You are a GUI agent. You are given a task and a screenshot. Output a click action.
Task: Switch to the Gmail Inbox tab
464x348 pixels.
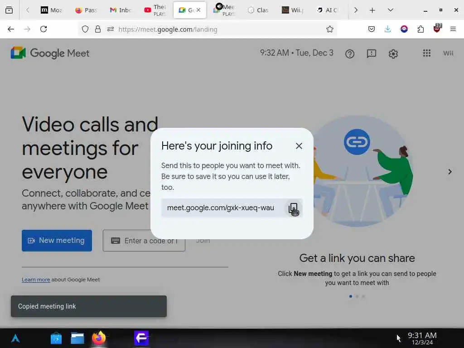tap(121, 10)
